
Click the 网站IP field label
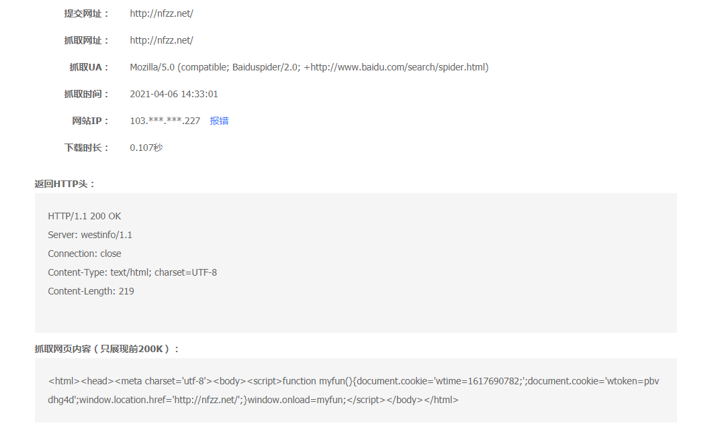(90, 121)
